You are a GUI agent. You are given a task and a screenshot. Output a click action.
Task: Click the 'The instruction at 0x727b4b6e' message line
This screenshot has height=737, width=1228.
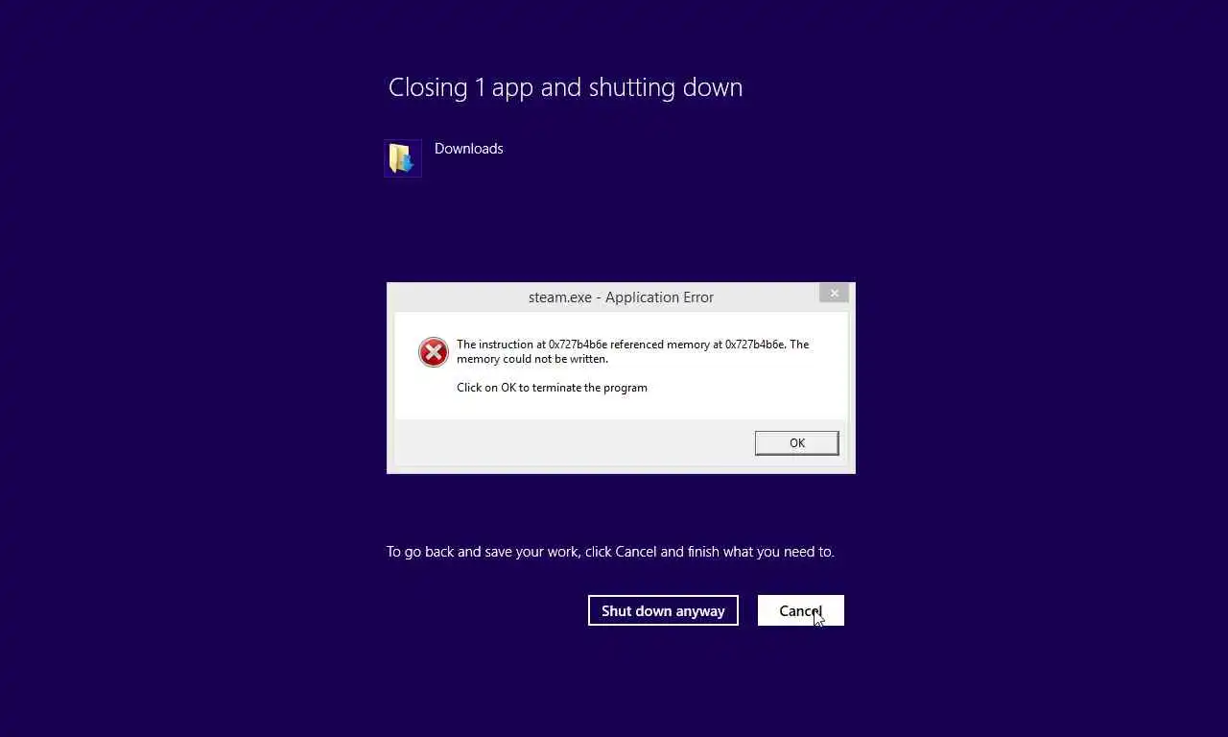click(632, 345)
